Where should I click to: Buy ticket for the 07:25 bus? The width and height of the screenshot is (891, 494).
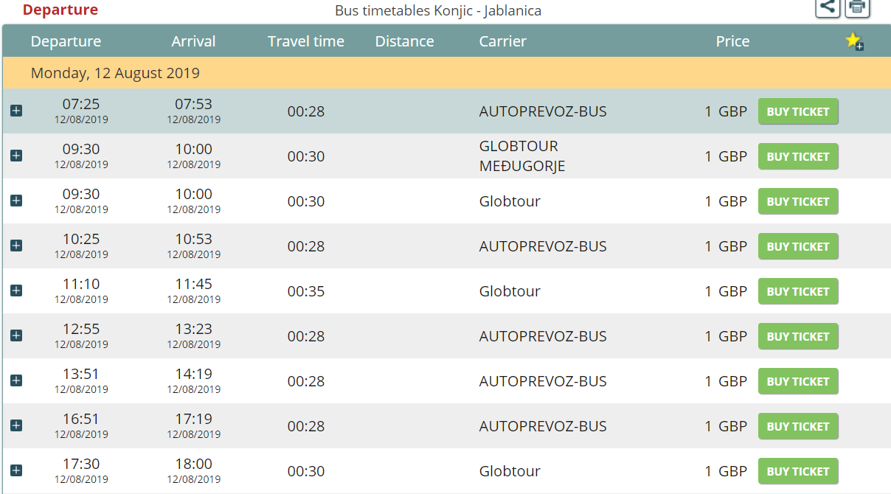pyautogui.click(x=798, y=112)
